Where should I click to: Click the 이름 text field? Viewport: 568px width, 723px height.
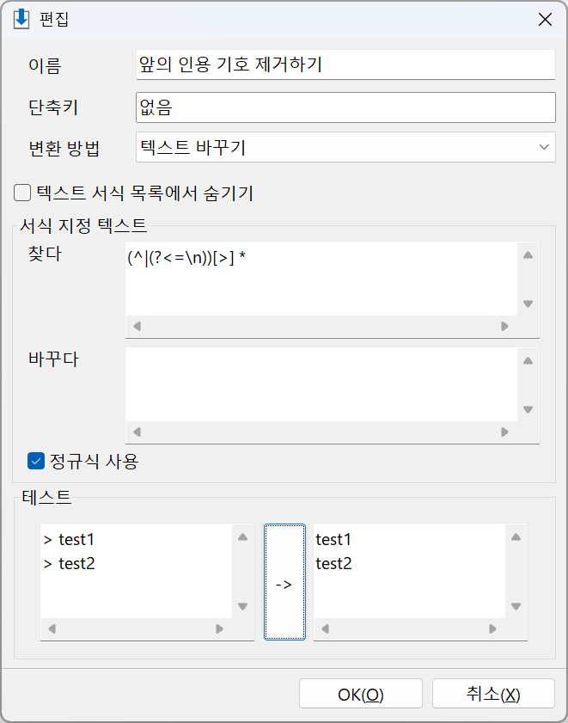345,64
